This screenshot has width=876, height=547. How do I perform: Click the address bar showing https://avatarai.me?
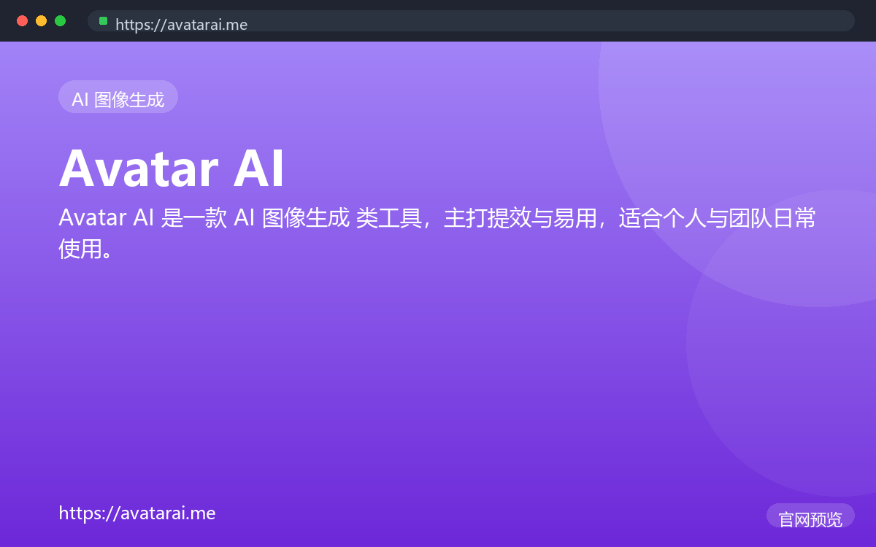471,21
